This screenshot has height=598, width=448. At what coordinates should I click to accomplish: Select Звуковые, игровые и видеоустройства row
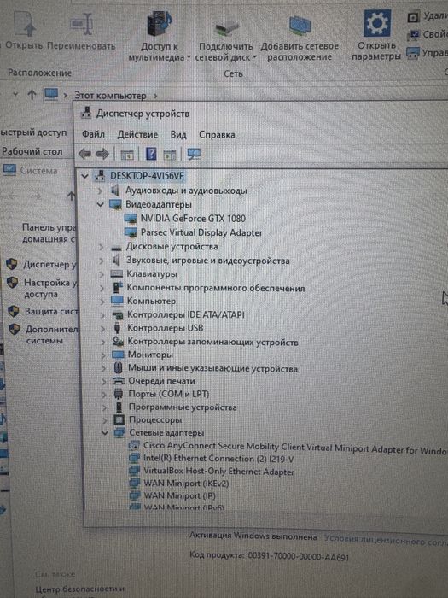[207, 261]
